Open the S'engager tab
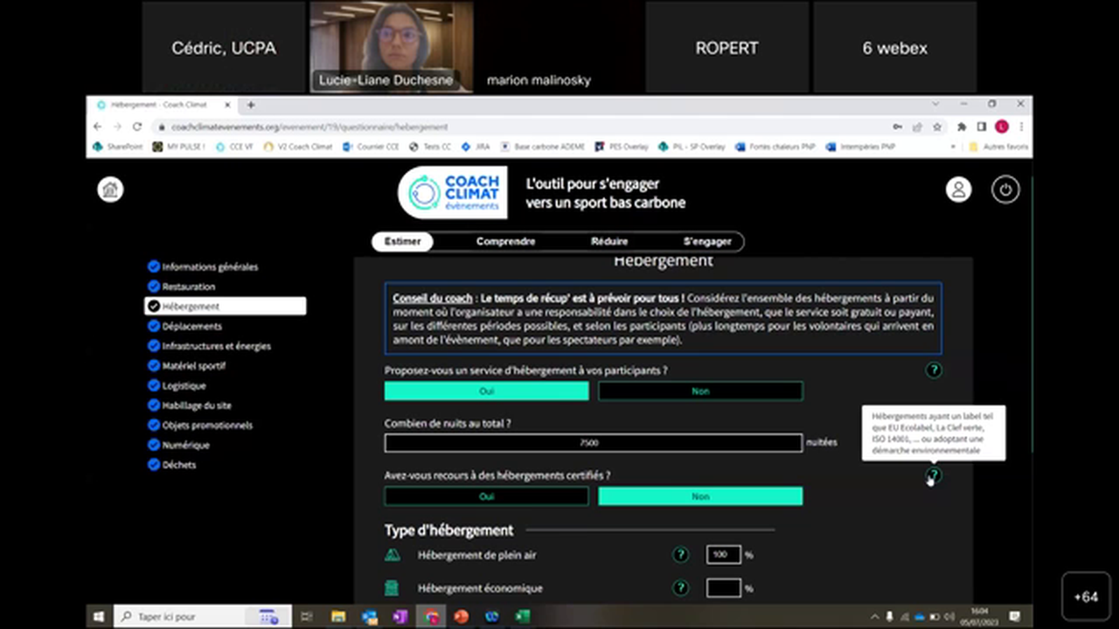This screenshot has width=1119, height=629. click(x=706, y=241)
